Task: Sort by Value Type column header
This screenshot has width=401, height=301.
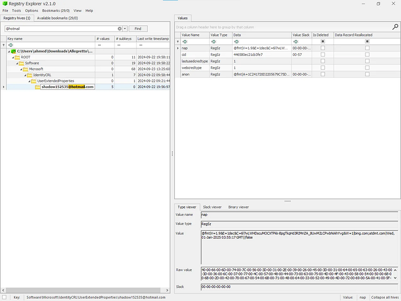Action: [x=221, y=35]
